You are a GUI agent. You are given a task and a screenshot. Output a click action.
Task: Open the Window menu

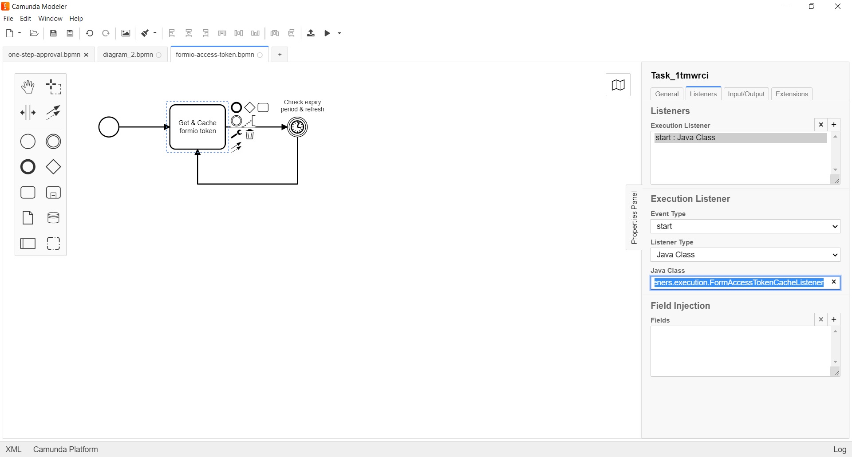[51, 19]
